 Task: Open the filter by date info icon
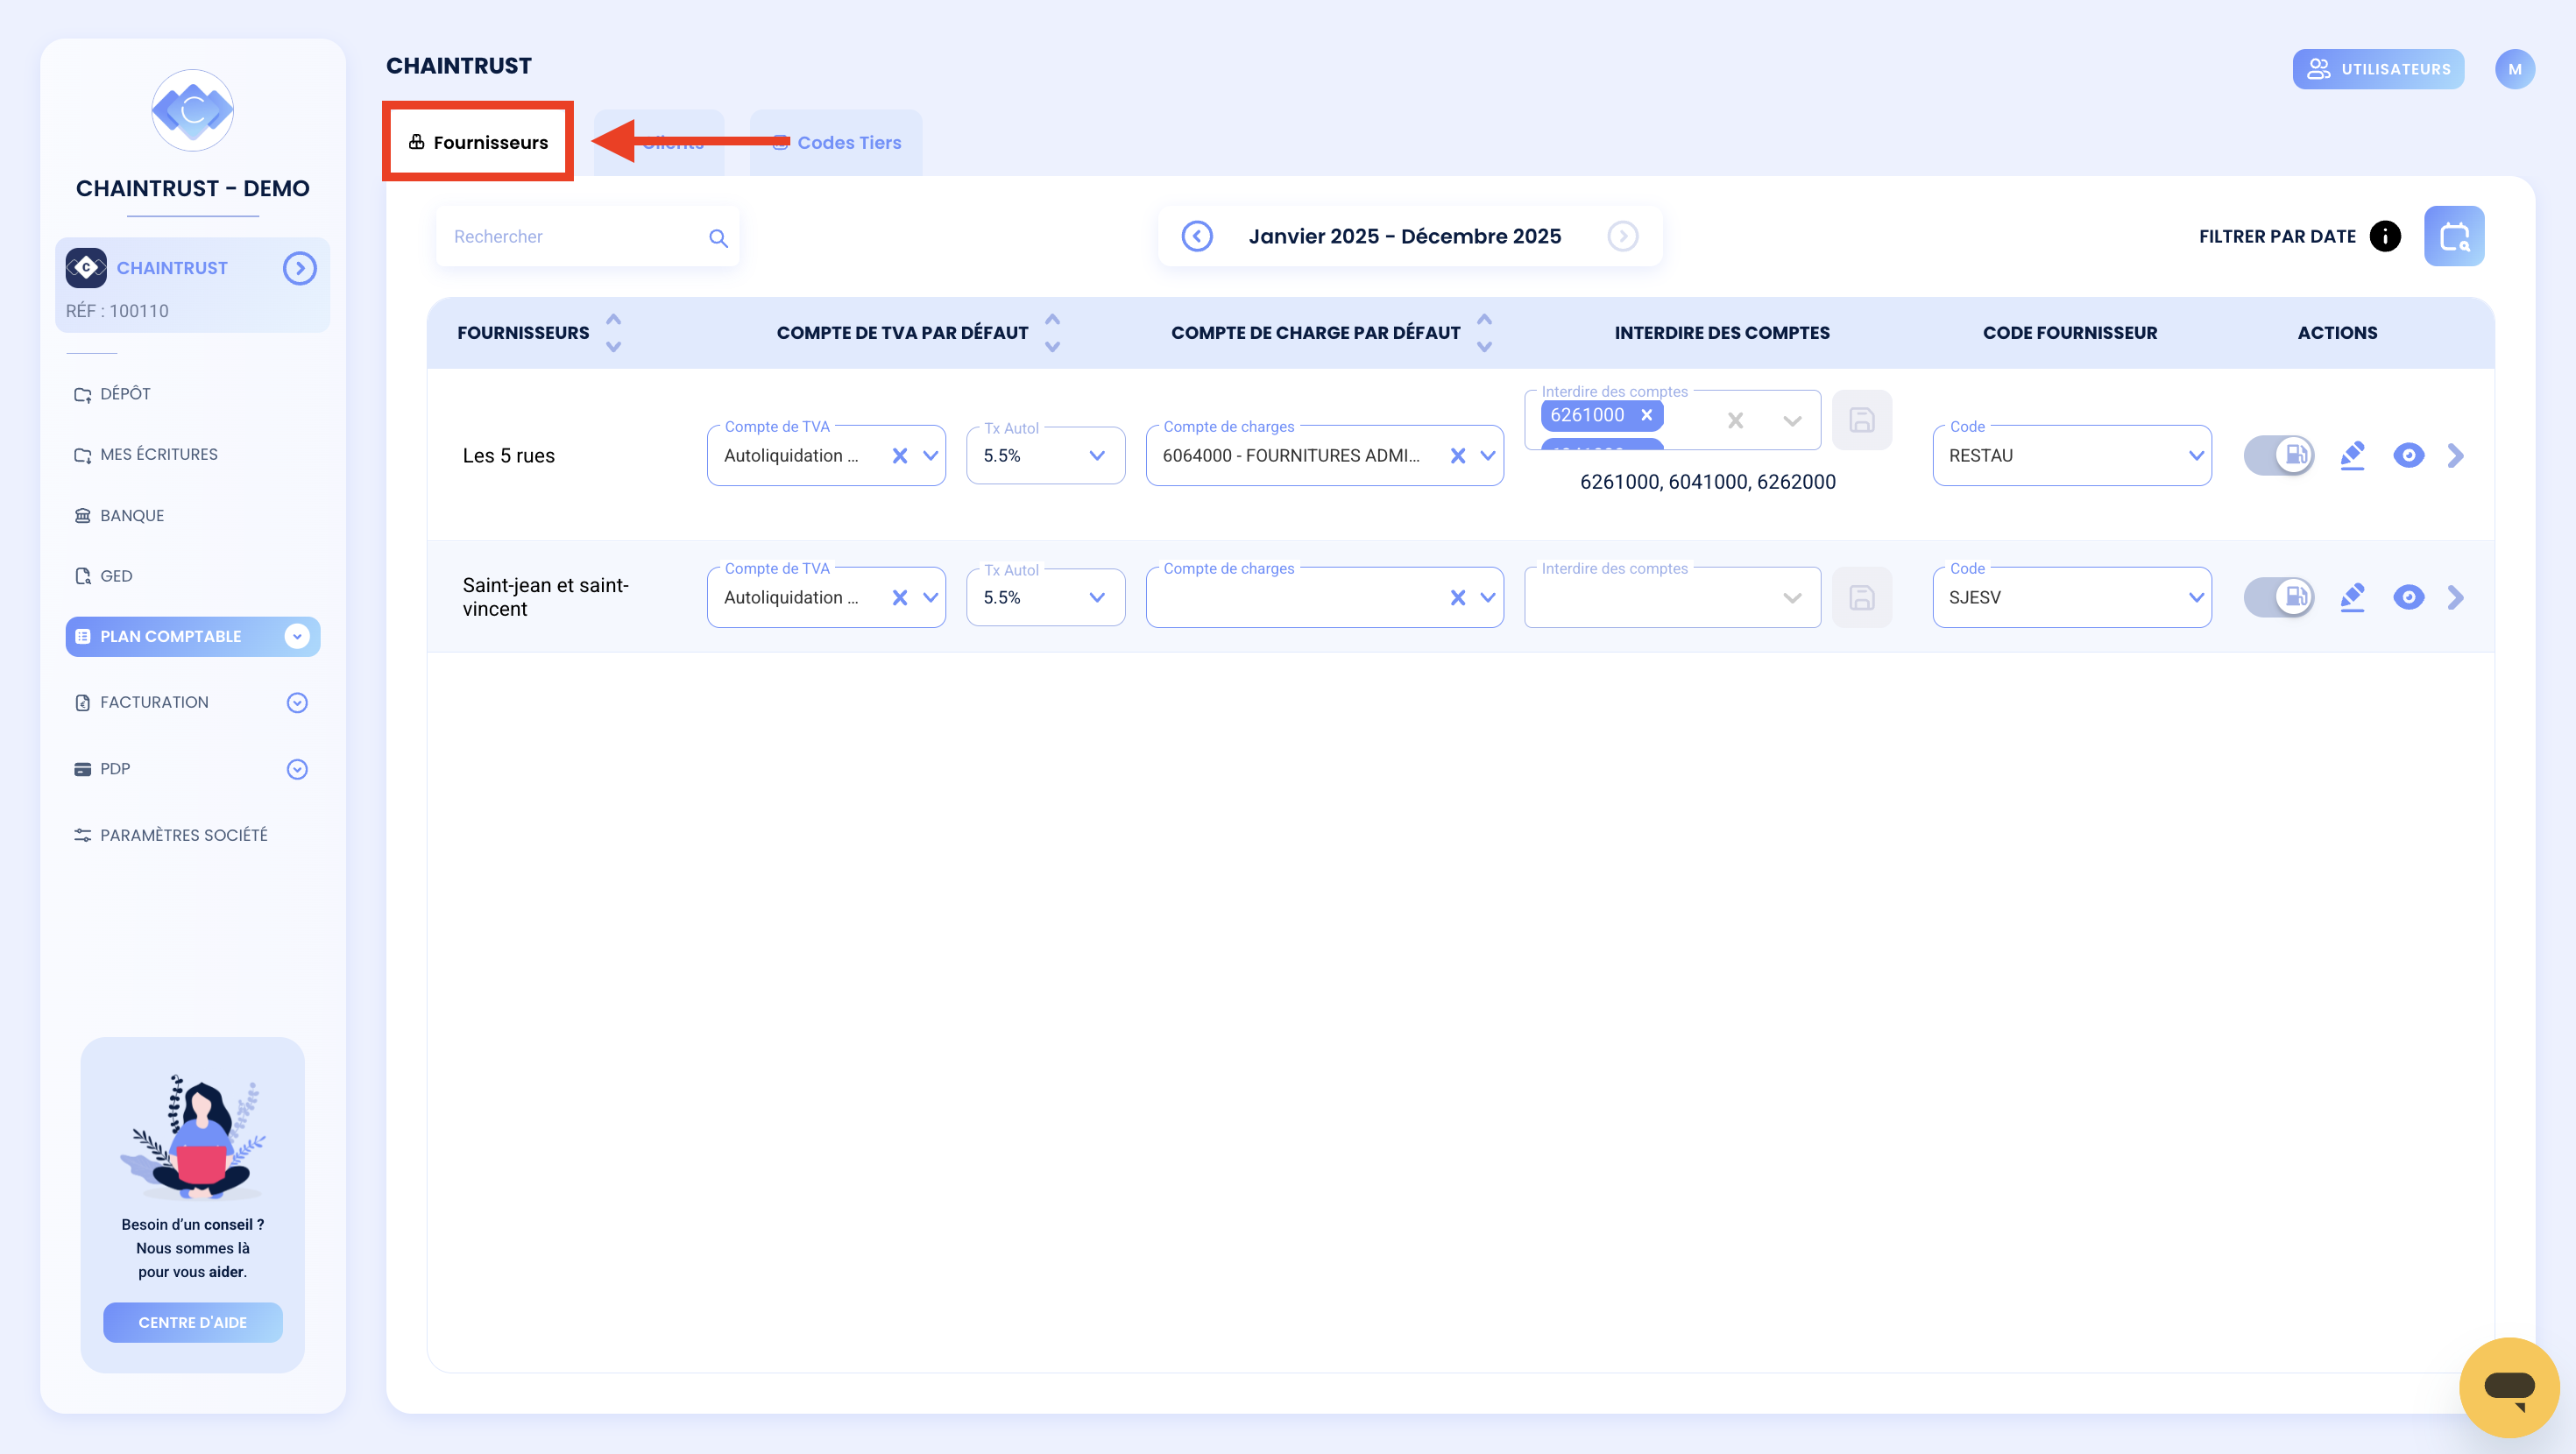[x=2385, y=236]
